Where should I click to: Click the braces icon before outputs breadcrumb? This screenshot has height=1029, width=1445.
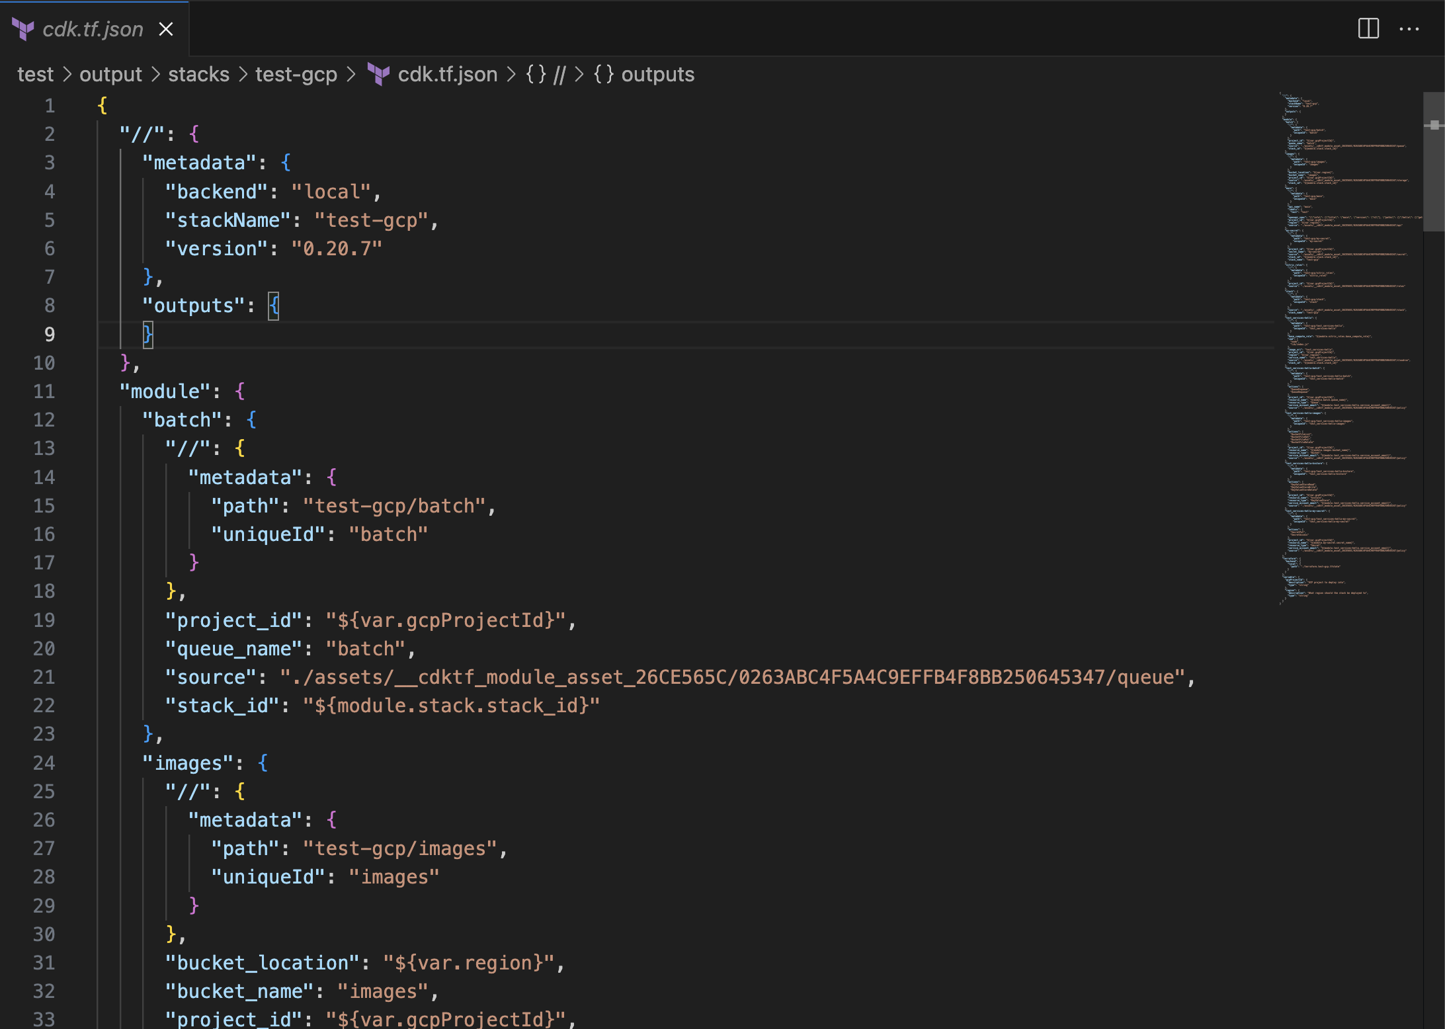603,74
